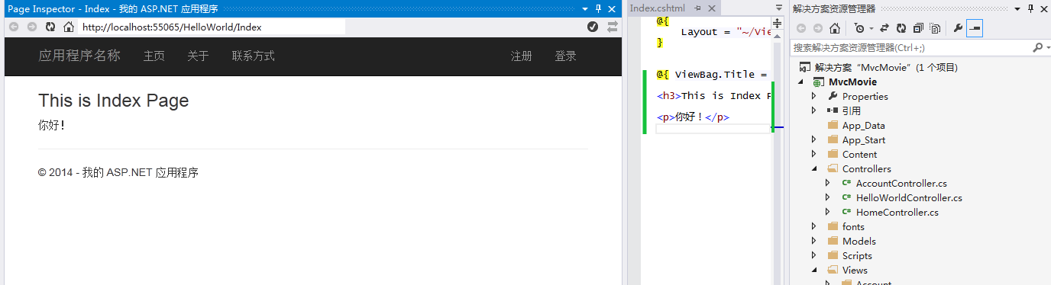Select HomeController.cs file
This screenshot has height=285, width=1051.
click(897, 212)
